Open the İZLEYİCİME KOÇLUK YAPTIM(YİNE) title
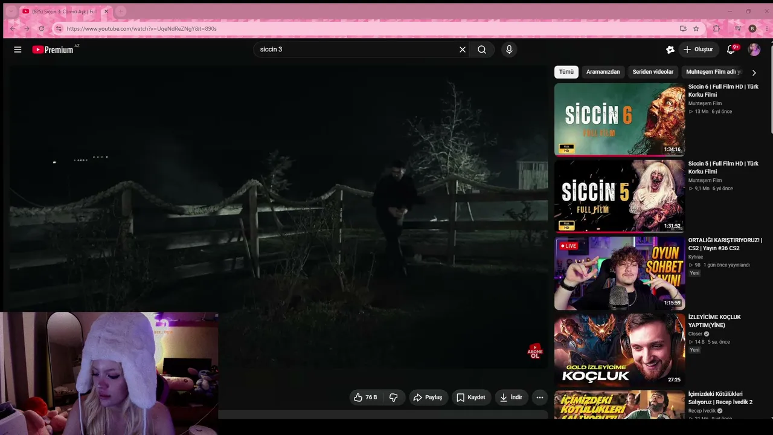This screenshot has width=773, height=435. 714,321
